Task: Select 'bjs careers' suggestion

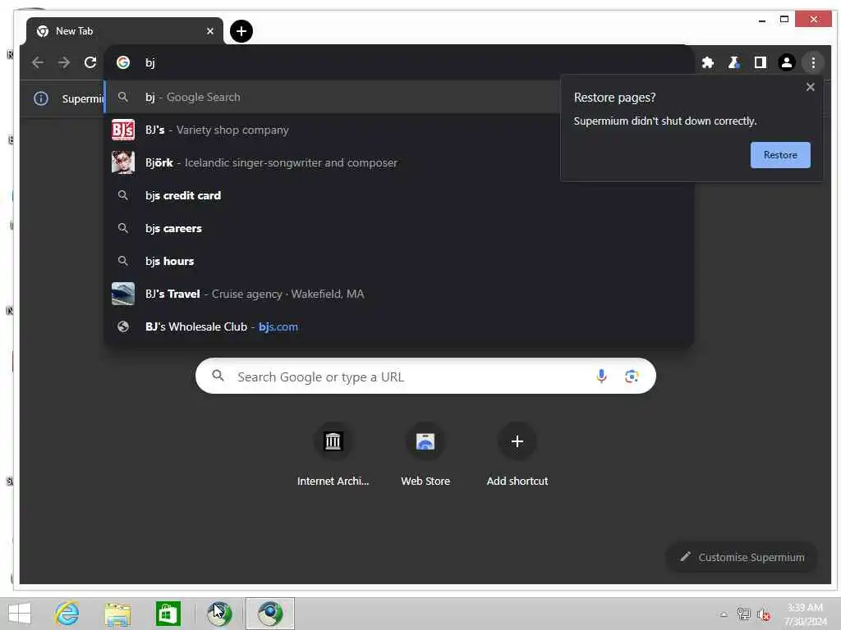Action: [x=398, y=228]
